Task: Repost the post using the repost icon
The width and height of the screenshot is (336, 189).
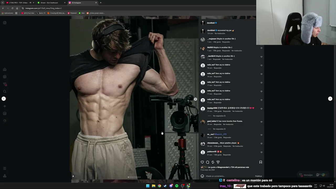Action: pos(213,162)
